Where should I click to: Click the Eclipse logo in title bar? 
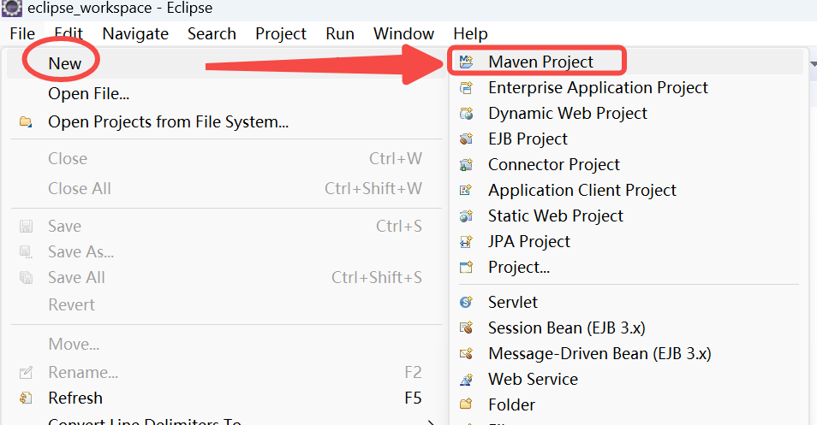tap(12, 9)
